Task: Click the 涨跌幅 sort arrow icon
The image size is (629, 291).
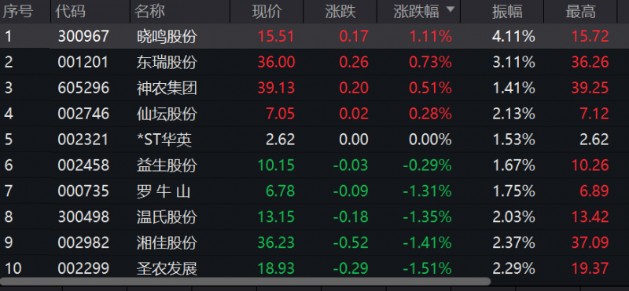Action: pos(451,9)
